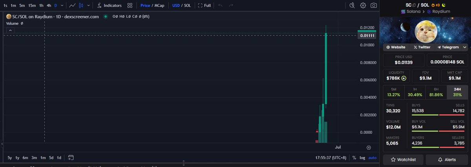Screen dimensions: 471x167
Task: Click the Volume indicator label
Action: tap(12, 24)
